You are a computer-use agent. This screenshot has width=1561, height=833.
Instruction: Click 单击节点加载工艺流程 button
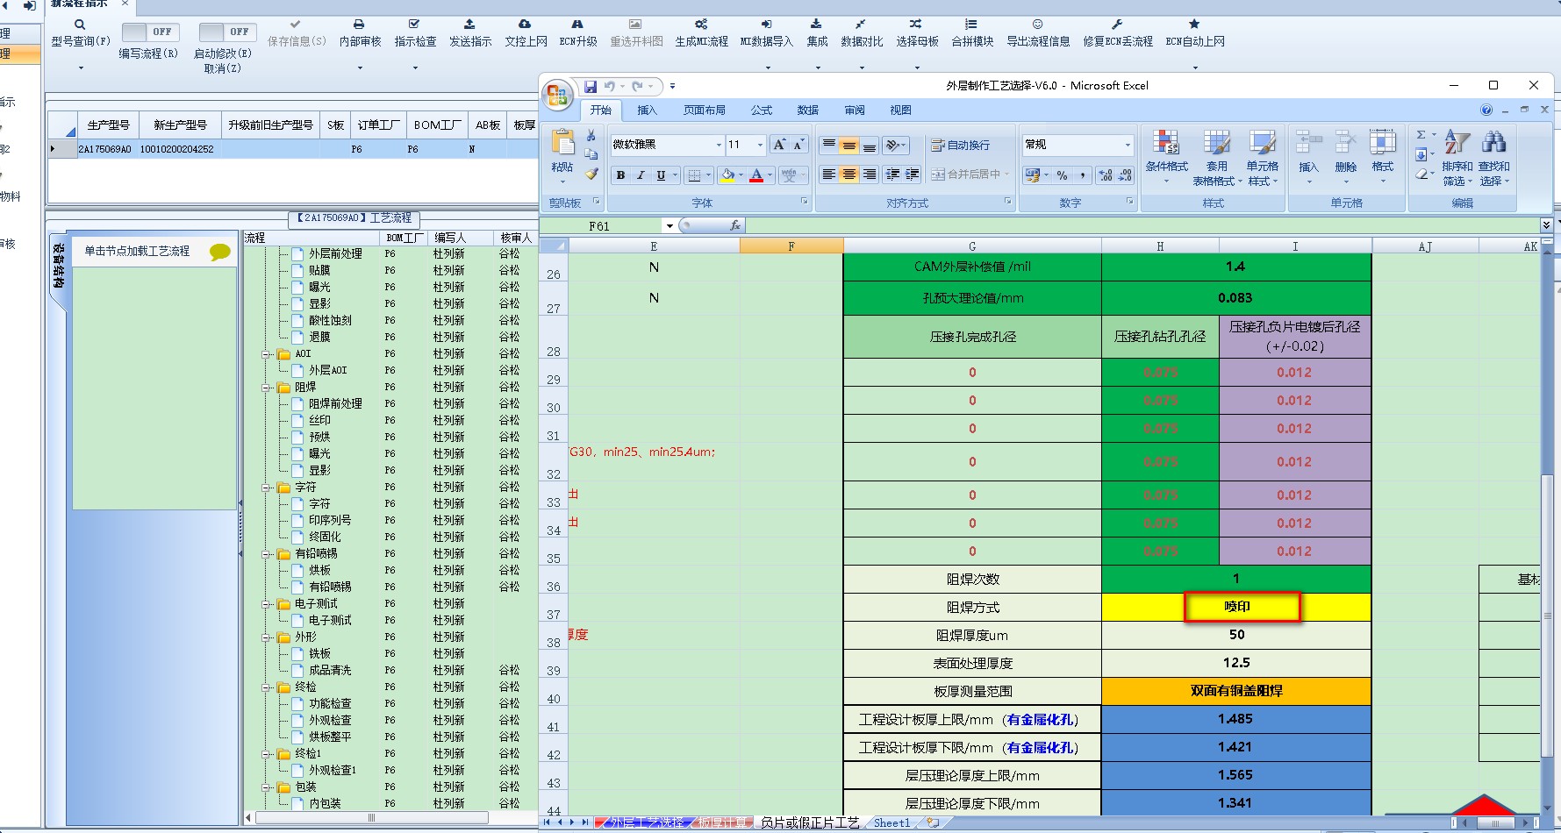(x=137, y=251)
